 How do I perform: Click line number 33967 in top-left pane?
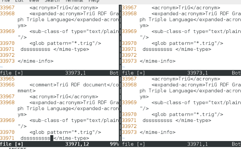point(7,8)
